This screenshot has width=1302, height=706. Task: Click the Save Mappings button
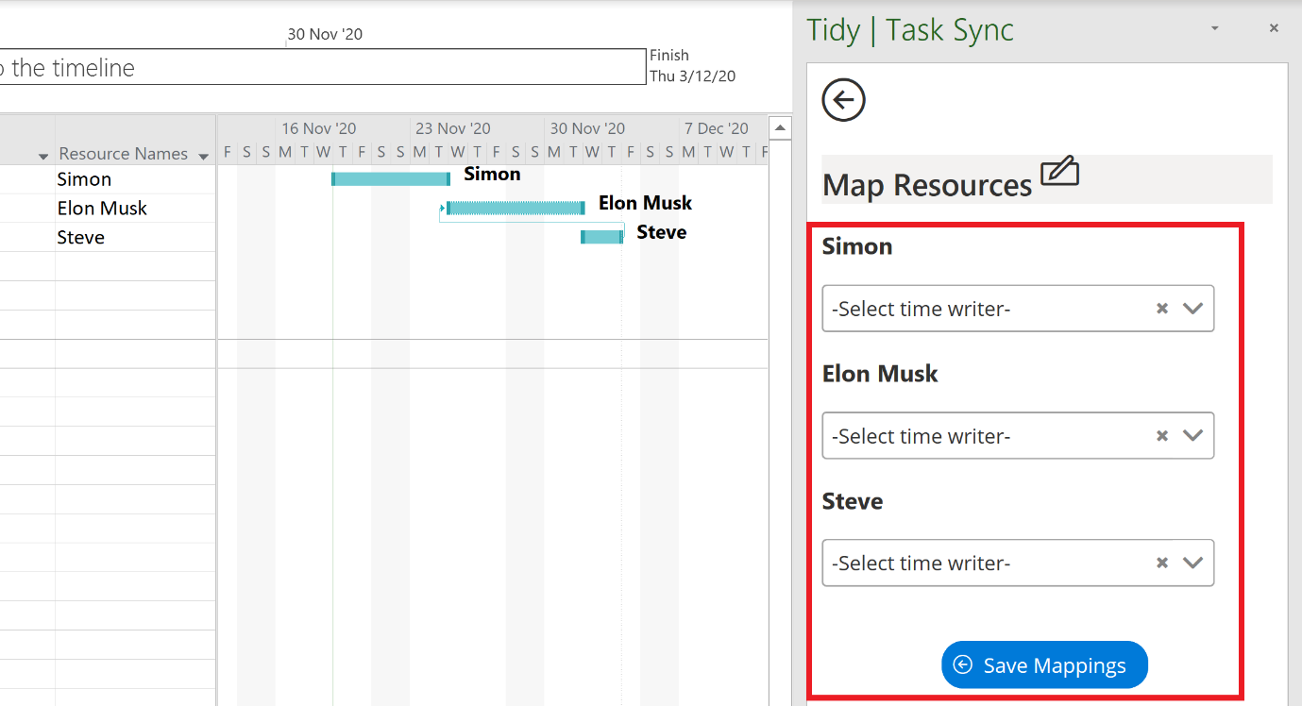point(1044,664)
